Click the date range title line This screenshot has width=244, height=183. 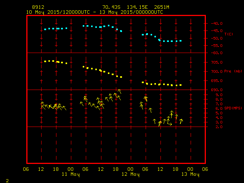point(95,12)
